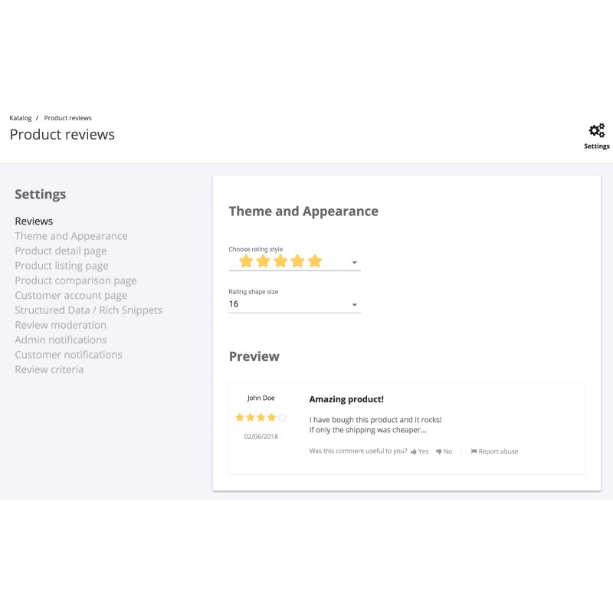Select Product listing page settings
The width and height of the screenshot is (613, 613).
point(61,266)
